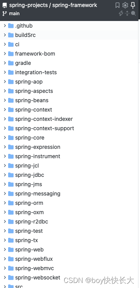
Task: Select the main branch label
Action: 14,14
